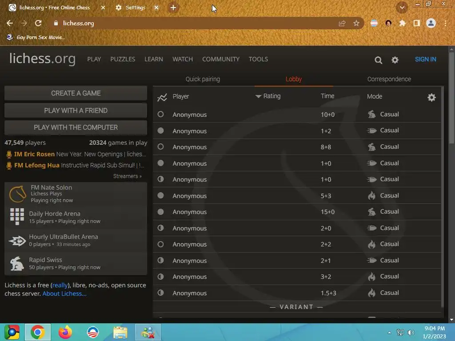Reload the page with the refresh icon
The image size is (455, 341).
click(x=38, y=23)
